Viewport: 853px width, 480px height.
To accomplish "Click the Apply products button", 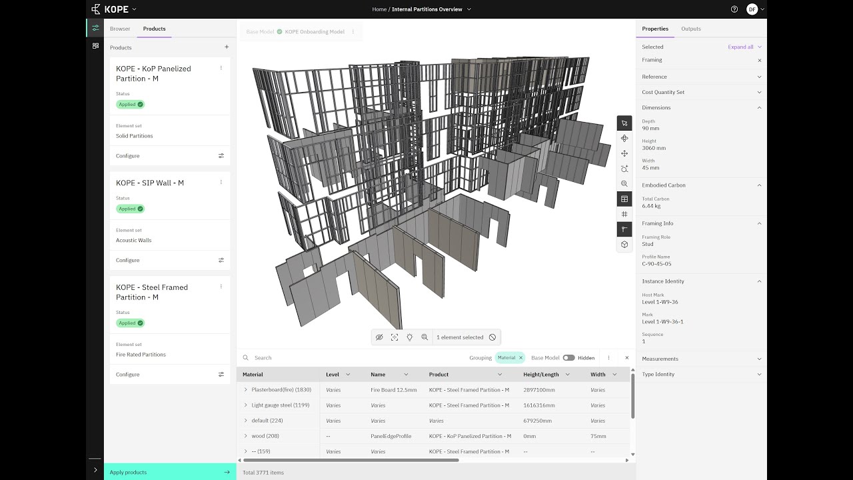I will coord(170,472).
